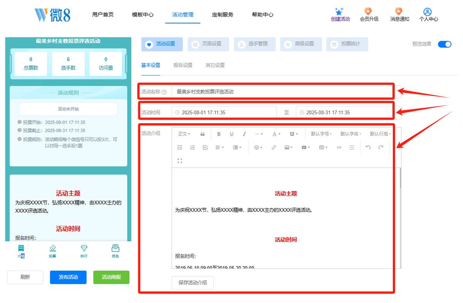This screenshot has width=463, height=303.
Task: Toggle bold formatting in the editor
Action: (219, 134)
